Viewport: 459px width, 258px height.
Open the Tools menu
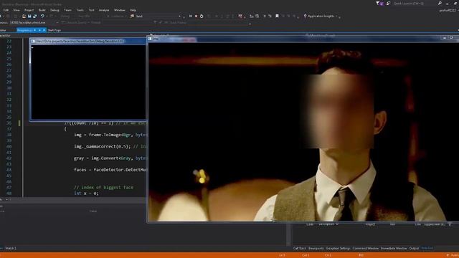pyautogui.click(x=80, y=10)
